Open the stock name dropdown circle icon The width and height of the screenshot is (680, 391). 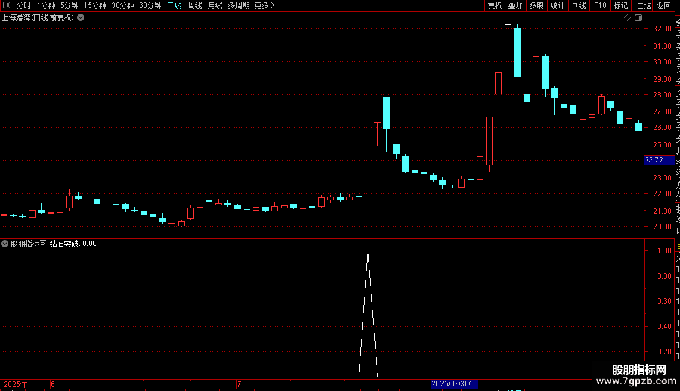point(81,18)
